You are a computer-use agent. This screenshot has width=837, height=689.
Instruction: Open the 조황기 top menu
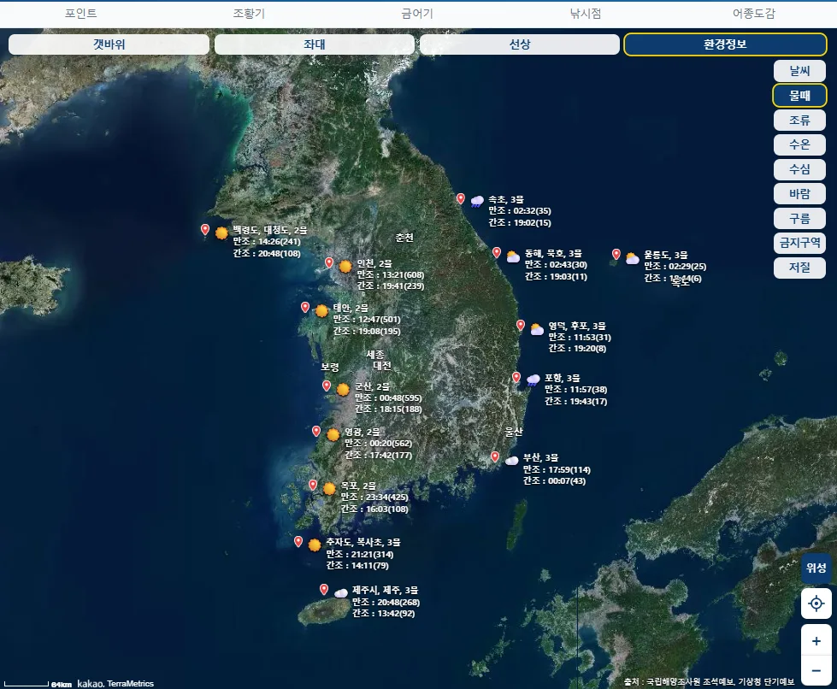249,14
